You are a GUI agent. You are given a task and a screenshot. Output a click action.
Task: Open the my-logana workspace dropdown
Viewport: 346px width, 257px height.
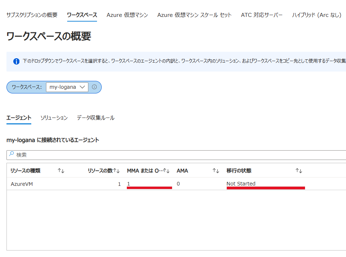[x=67, y=87]
